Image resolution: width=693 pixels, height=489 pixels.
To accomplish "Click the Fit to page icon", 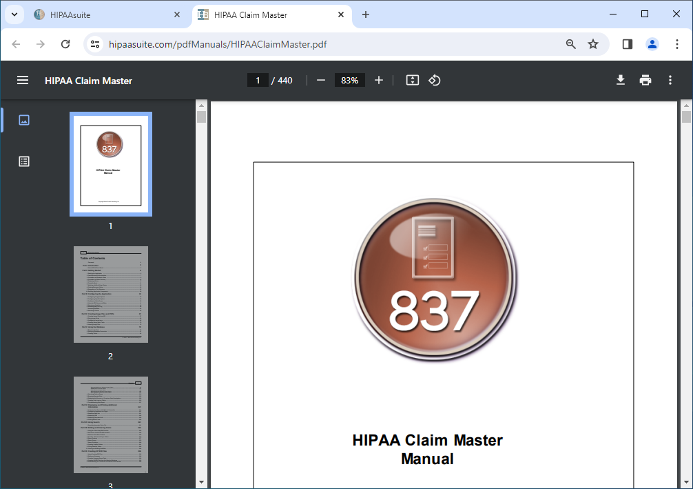I will pos(413,80).
